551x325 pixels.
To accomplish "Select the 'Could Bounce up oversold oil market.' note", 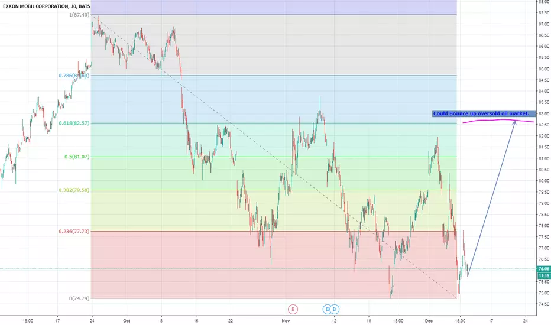I will [x=484, y=113].
